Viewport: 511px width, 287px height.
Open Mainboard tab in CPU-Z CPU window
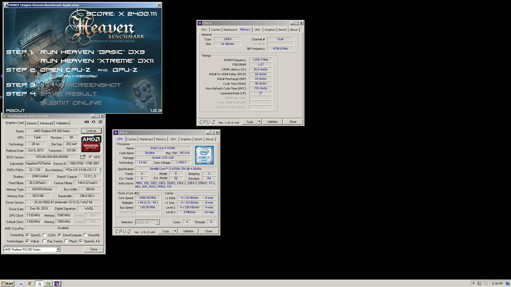(x=146, y=139)
